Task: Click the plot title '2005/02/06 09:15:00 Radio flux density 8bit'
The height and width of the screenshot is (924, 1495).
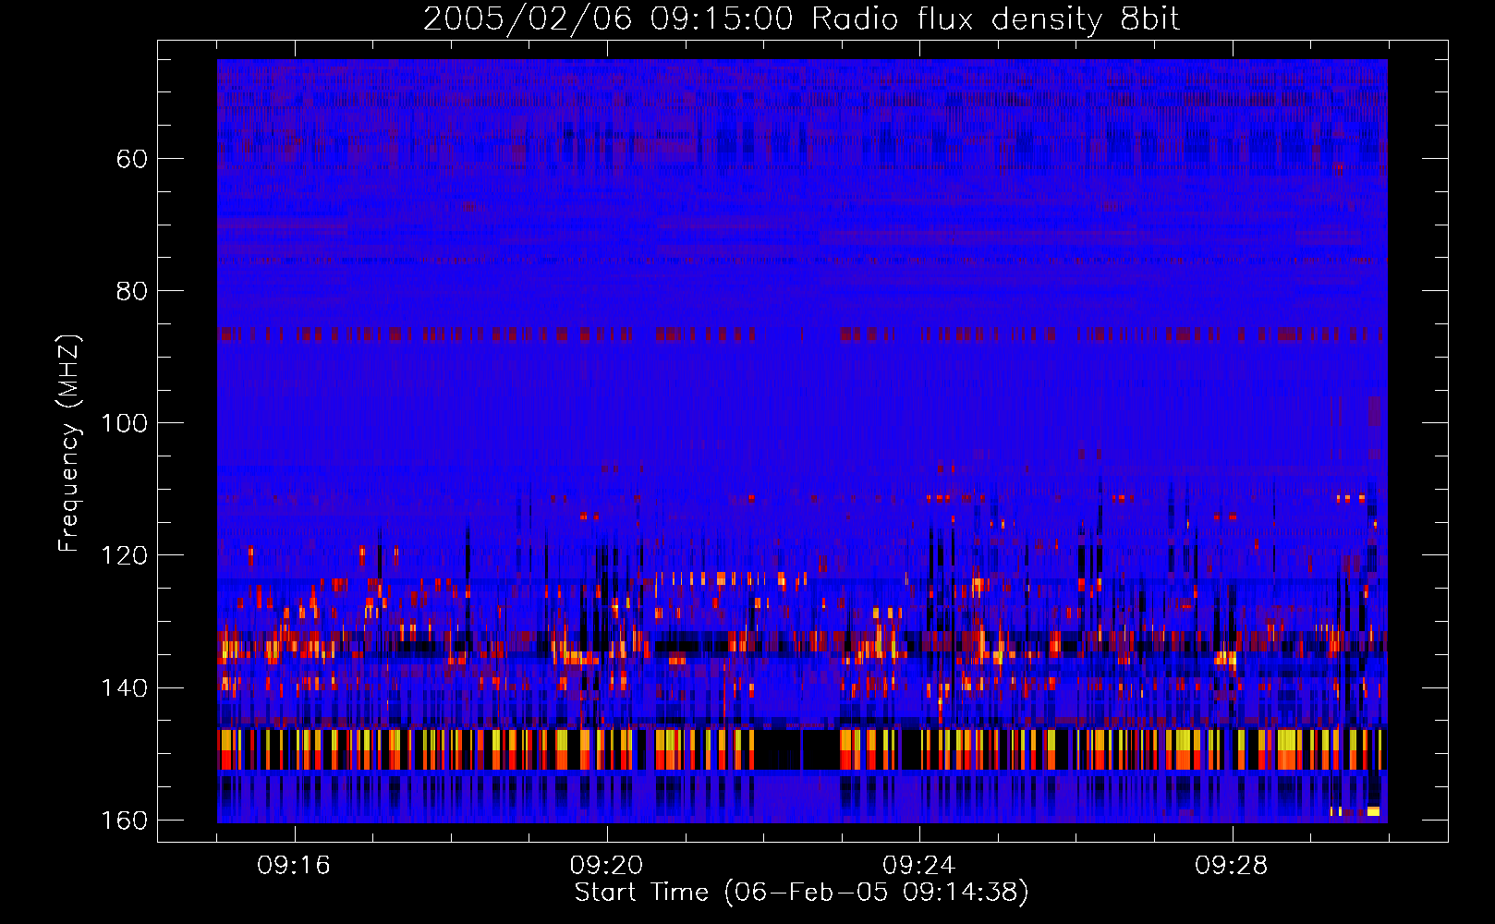Action: pos(801,19)
